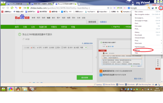Click the frog start button on taskbar
This screenshot has width=163, height=103.
(x=4, y=89)
